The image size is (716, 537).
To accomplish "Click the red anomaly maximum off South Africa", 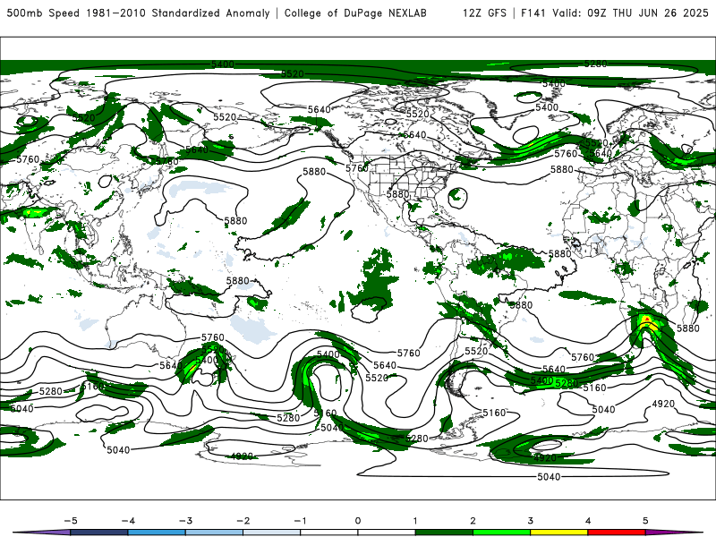I will 647,318.
